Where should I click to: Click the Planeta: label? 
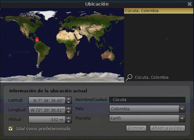pyautogui.click(x=84, y=118)
